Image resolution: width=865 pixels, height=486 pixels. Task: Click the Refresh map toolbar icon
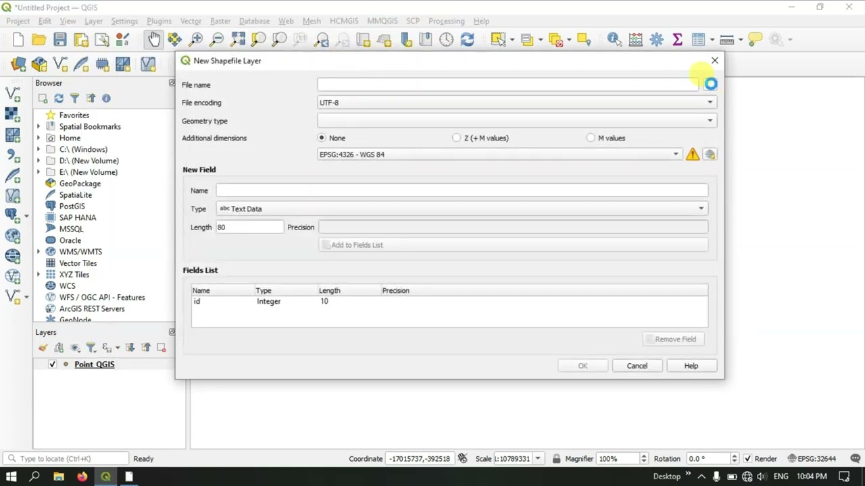point(467,40)
